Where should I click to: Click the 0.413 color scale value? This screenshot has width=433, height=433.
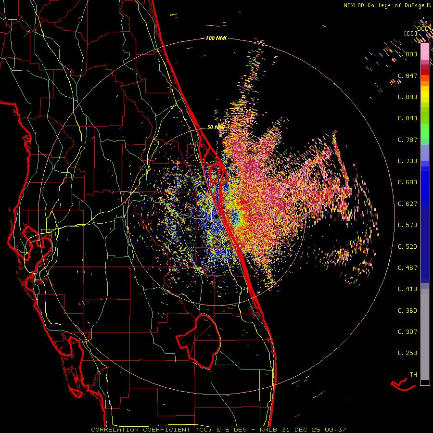pos(408,289)
